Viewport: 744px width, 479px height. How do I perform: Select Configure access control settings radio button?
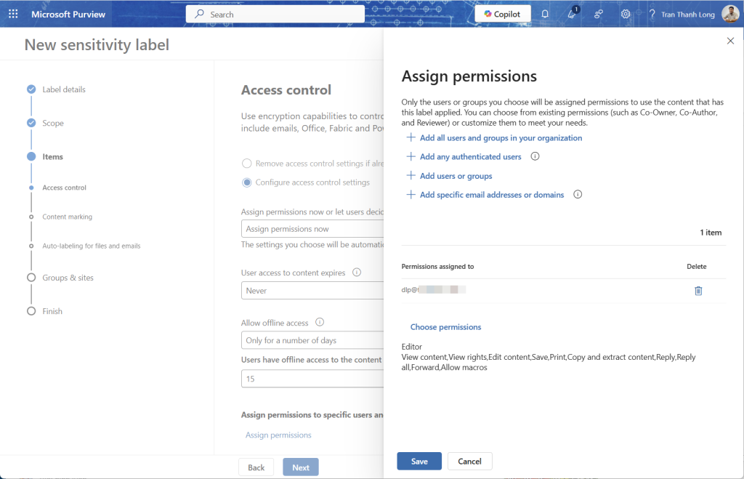(247, 182)
